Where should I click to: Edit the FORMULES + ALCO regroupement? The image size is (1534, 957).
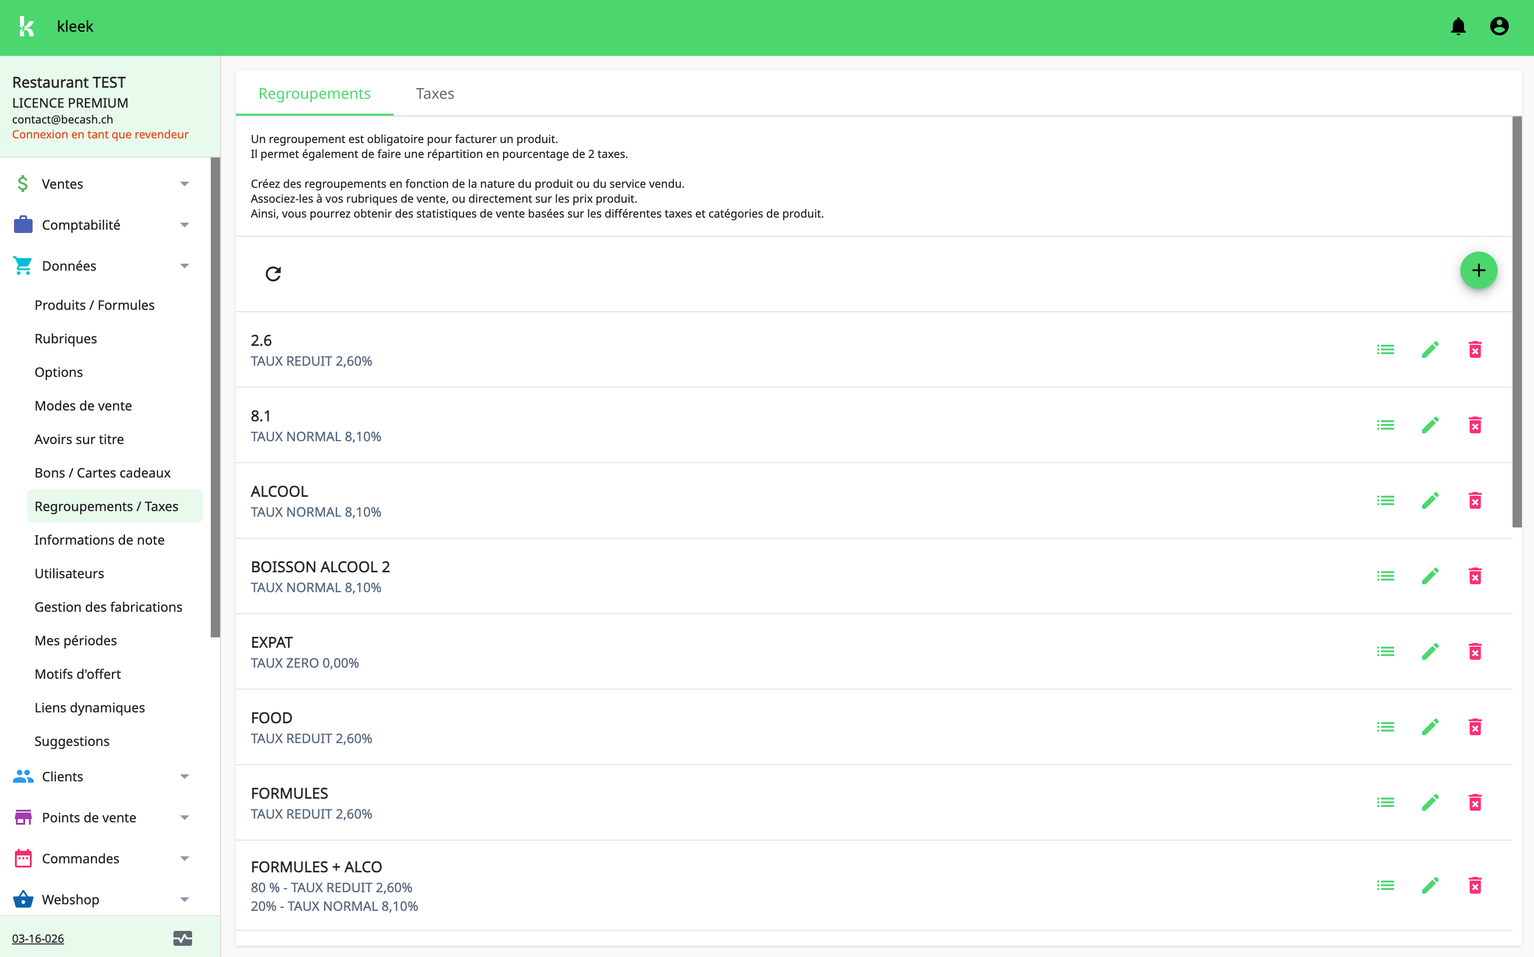(x=1430, y=885)
